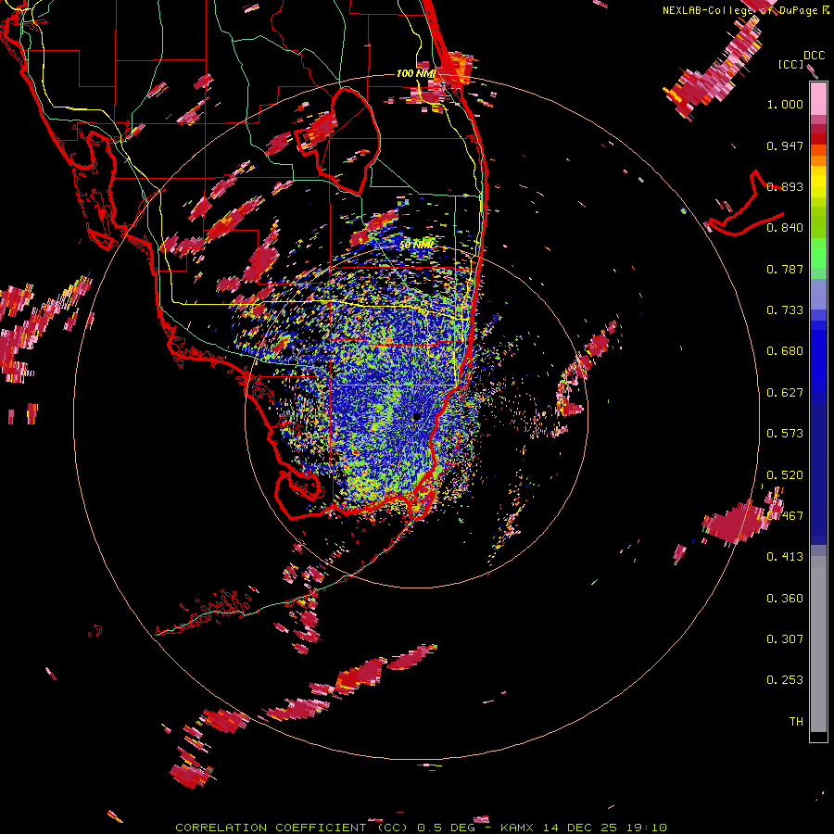The image size is (834, 834).
Task: Click the black radar site dot at the rings' center
Action: (x=417, y=416)
